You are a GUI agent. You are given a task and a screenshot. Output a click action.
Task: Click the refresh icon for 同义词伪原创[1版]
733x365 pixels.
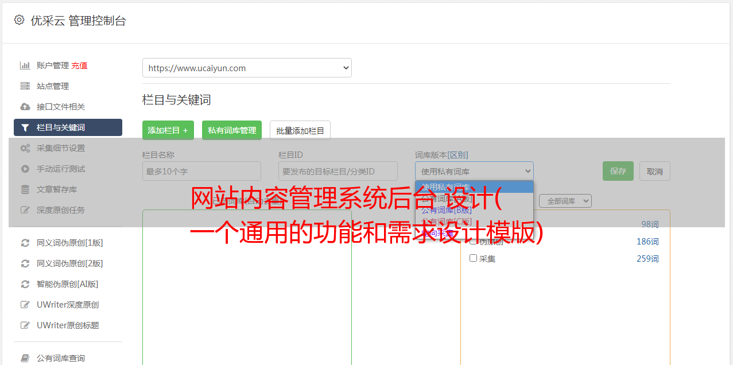25,243
